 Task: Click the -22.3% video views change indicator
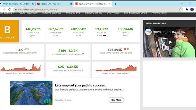tap(126, 49)
